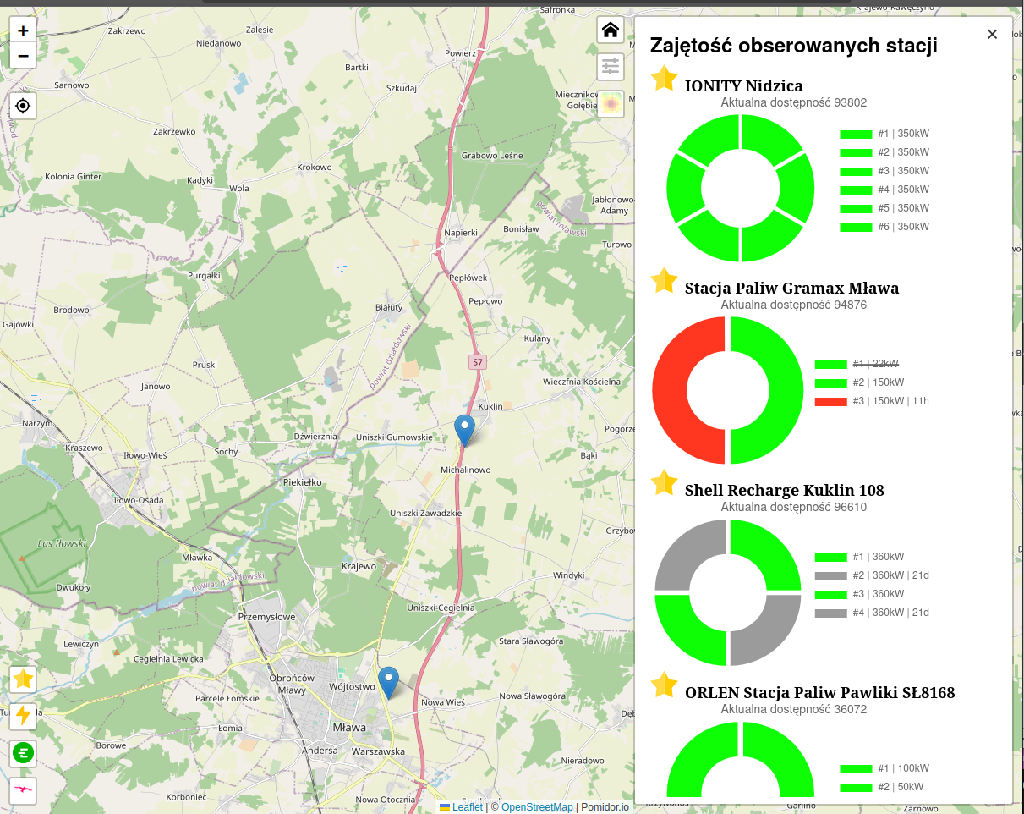Open the OpenStreetMap attribution link

tap(537, 807)
